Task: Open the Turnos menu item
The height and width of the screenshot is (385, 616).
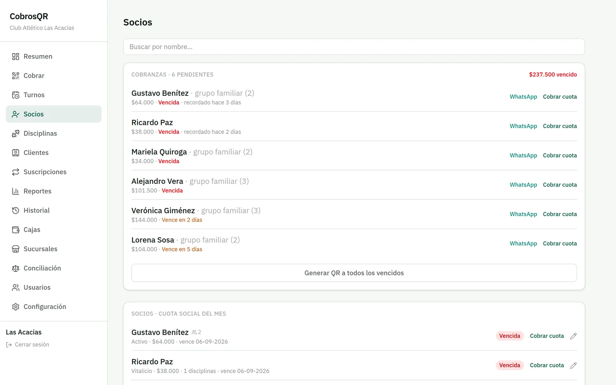Action: pos(54,95)
